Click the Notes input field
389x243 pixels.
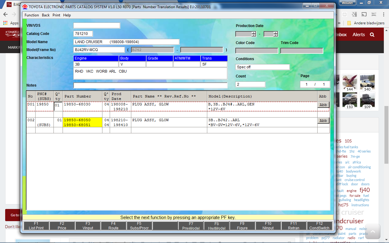(x=150, y=85)
